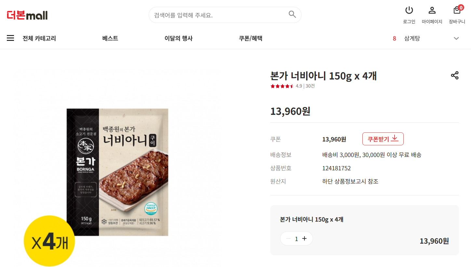Open the shopping cart bag icon

point(457,10)
